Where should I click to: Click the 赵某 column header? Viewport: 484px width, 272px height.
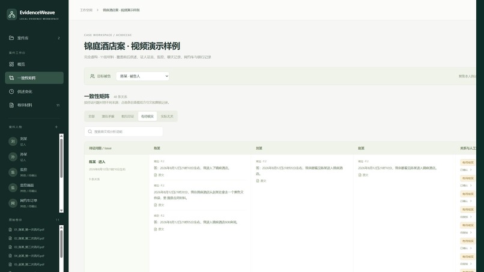click(361, 148)
